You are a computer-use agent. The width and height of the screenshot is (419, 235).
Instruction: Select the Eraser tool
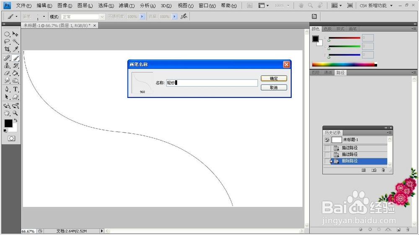click(x=7, y=73)
